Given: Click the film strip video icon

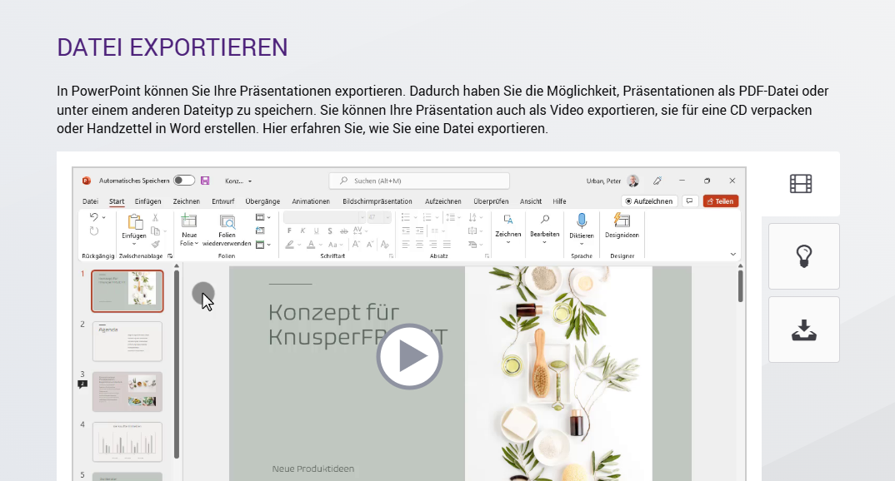Looking at the screenshot, I should (x=801, y=184).
